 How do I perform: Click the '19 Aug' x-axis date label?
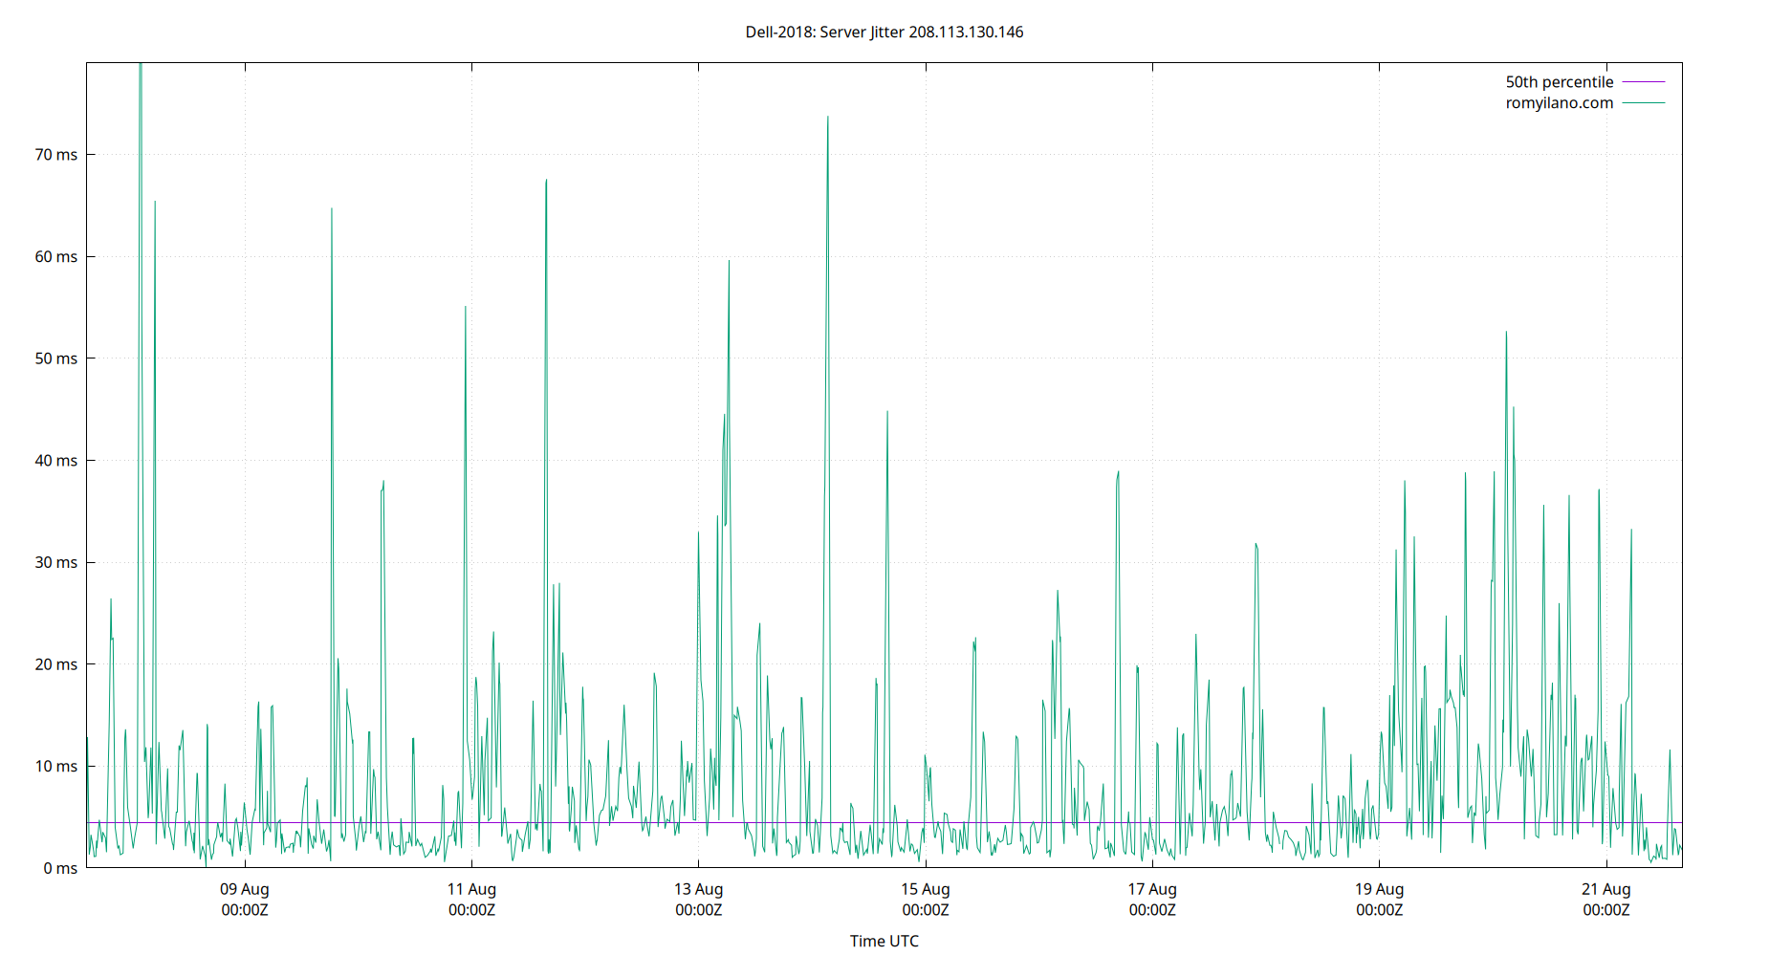point(1380,889)
